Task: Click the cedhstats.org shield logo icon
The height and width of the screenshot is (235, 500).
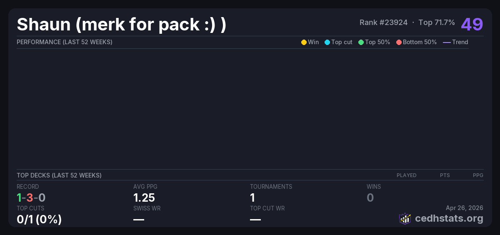Action: [405, 218]
